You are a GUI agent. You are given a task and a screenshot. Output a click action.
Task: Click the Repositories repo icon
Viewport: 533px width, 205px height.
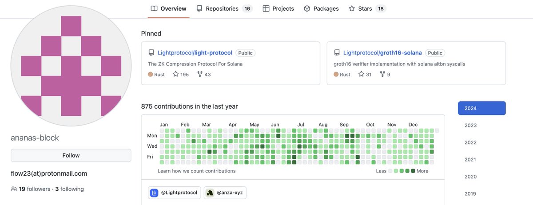pos(199,8)
